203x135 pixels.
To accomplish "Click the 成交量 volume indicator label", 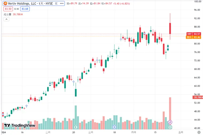I will [7, 14].
